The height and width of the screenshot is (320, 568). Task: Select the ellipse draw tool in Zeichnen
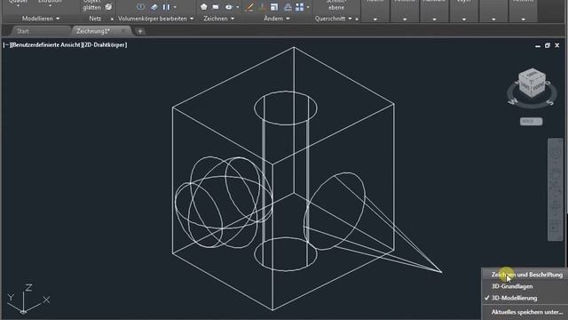coord(229,7)
